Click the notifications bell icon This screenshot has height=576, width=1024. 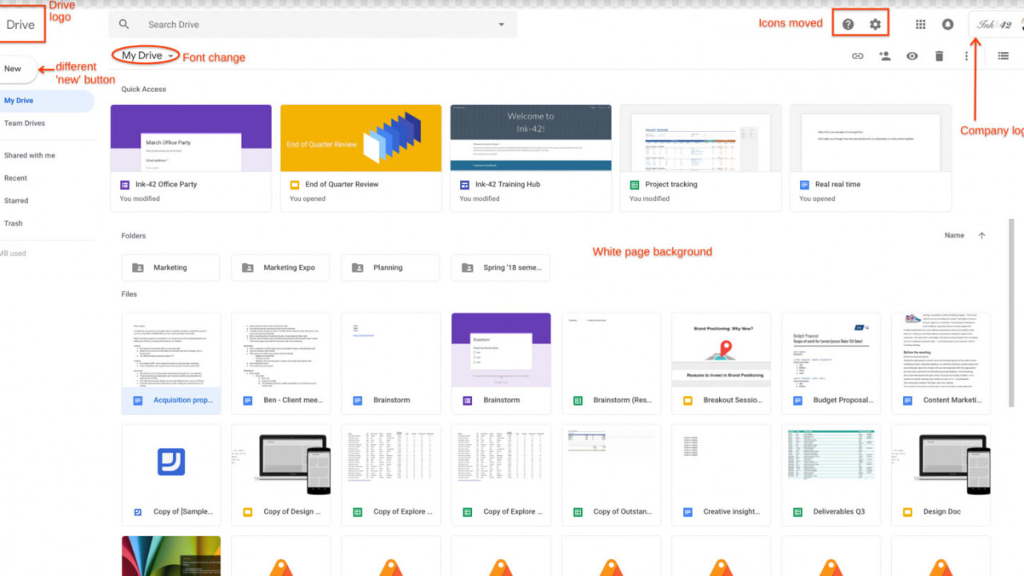(947, 25)
